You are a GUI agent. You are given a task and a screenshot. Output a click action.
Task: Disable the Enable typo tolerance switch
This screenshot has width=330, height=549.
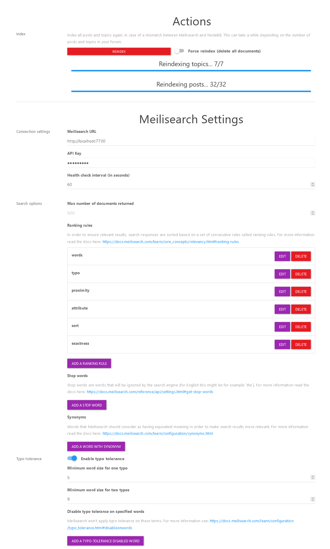(72, 458)
